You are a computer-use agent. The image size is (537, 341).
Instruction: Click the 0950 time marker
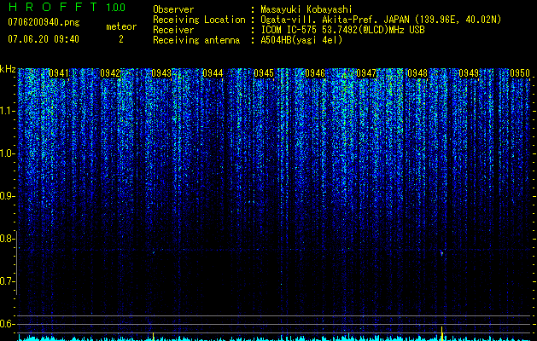(x=520, y=73)
